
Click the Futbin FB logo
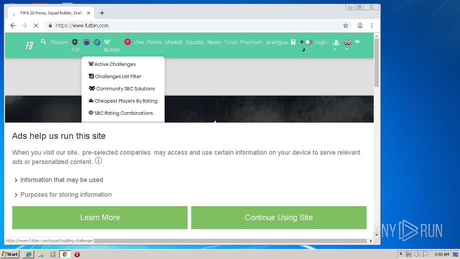29,46
